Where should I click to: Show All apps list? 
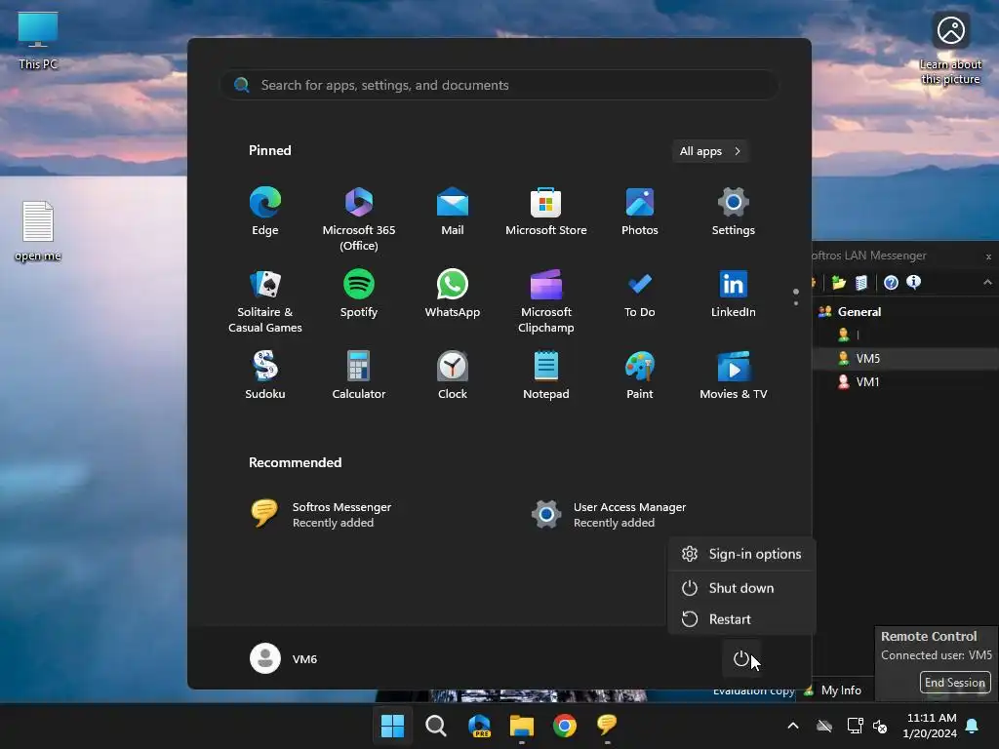coord(710,151)
